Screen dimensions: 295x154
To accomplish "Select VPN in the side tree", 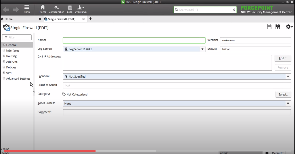I will tap(9, 73).
